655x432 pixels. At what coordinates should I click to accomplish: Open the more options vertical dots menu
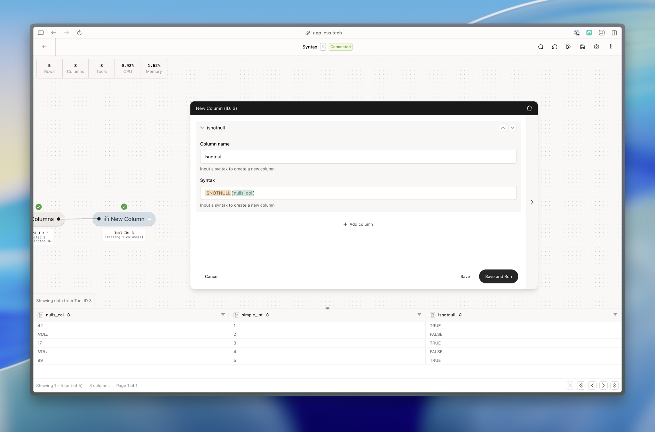click(x=610, y=47)
